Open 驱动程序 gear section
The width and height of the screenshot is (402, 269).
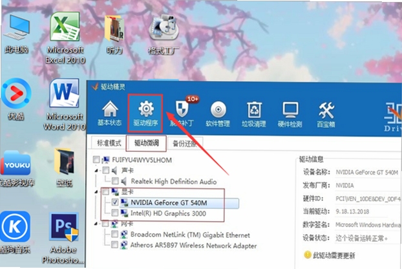(145, 113)
